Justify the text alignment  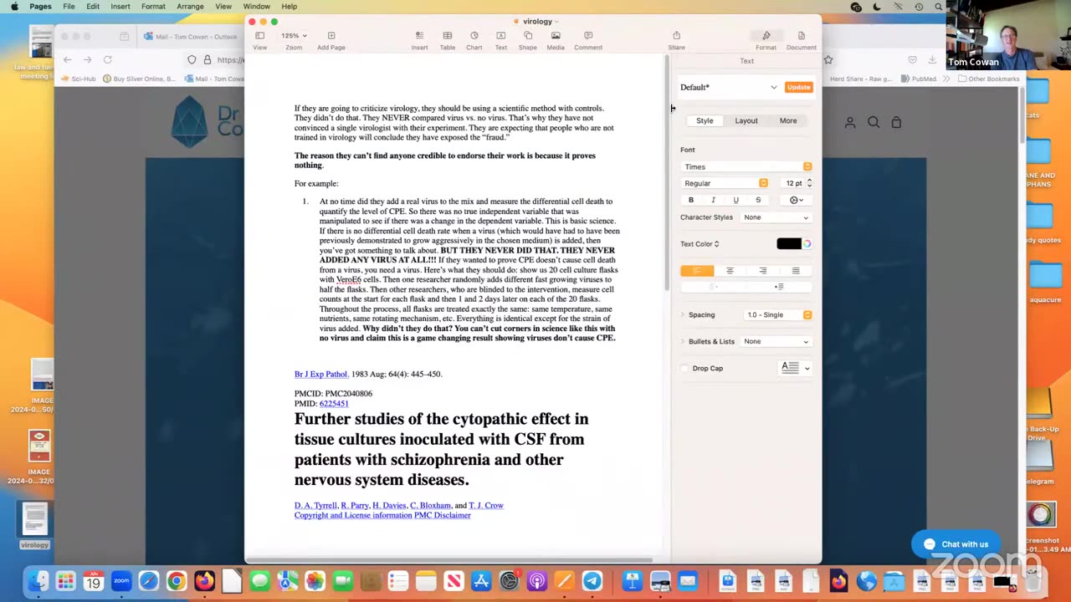click(796, 271)
